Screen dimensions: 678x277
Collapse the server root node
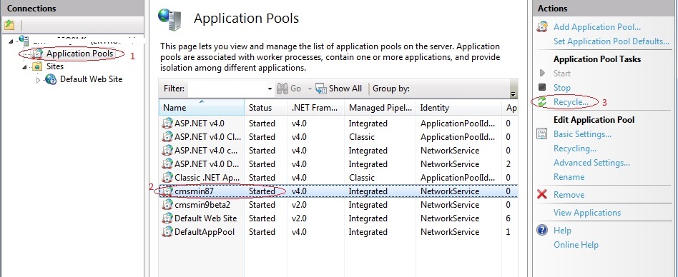point(11,41)
